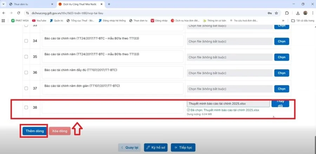
Task: Open the YouTube bookmark
Action: tap(39, 20)
